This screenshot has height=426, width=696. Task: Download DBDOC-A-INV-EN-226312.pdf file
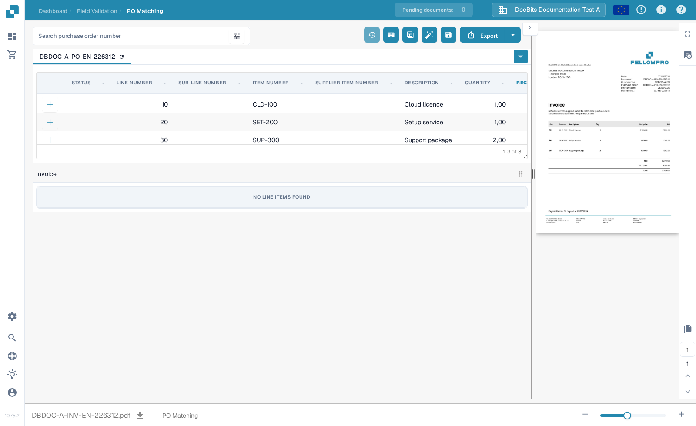140,415
